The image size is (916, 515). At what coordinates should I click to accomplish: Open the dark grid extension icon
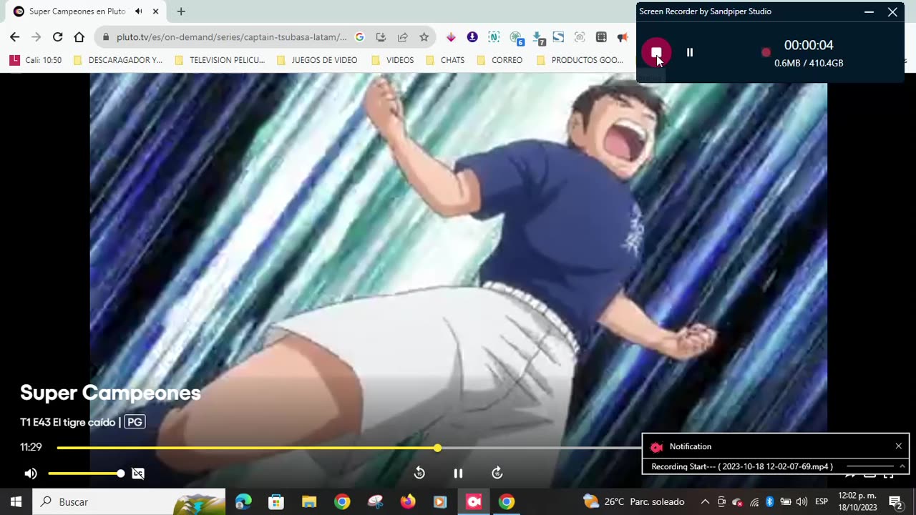[x=601, y=37]
